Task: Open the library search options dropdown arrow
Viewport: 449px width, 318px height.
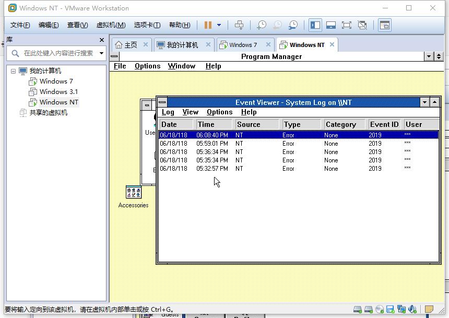Action: coord(101,53)
